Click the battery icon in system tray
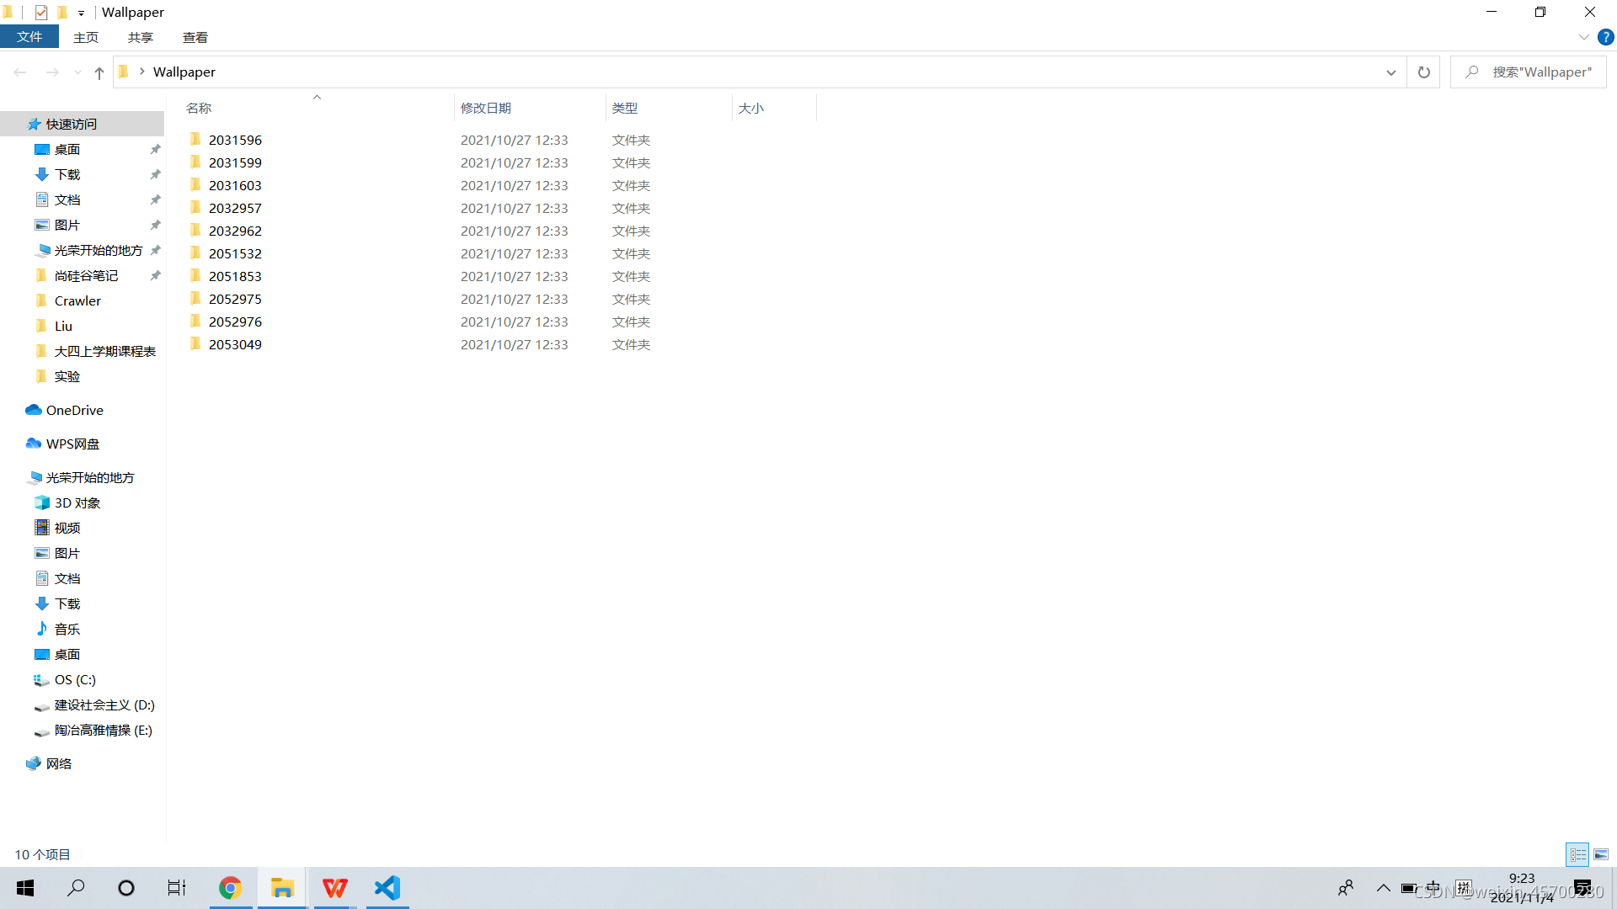This screenshot has height=909, width=1617. coord(1408,888)
